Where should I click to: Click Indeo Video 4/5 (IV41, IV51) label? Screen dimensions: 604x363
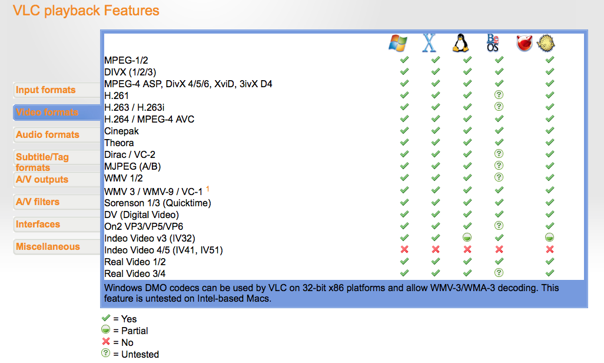tap(163, 250)
